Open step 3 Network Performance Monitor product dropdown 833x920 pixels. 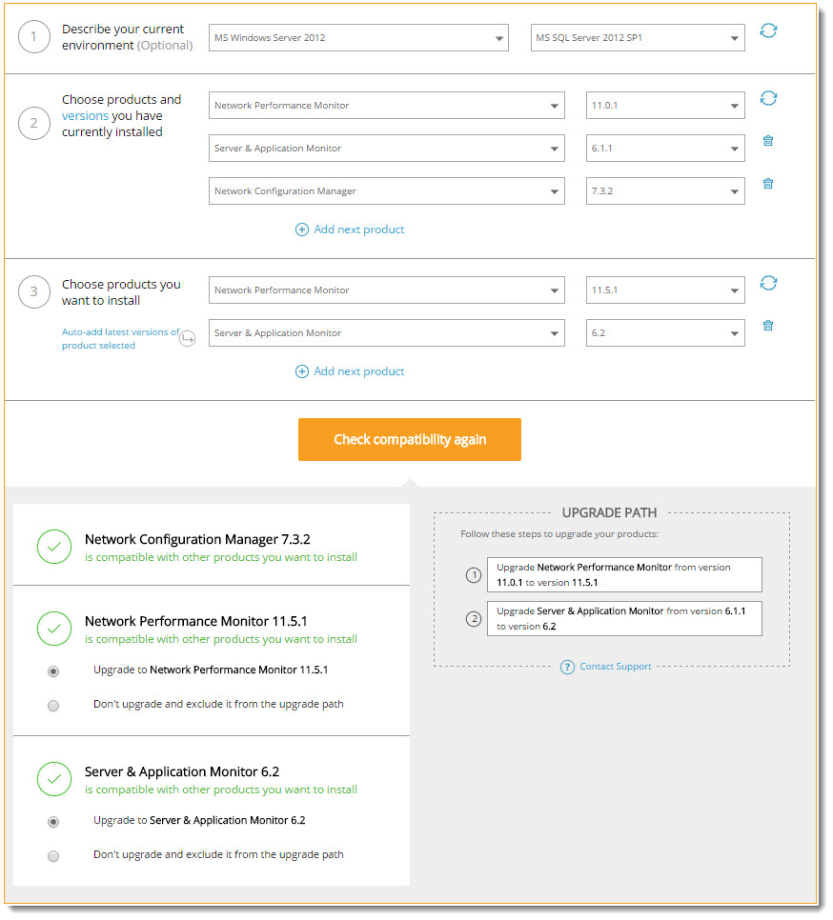pyautogui.click(x=387, y=290)
